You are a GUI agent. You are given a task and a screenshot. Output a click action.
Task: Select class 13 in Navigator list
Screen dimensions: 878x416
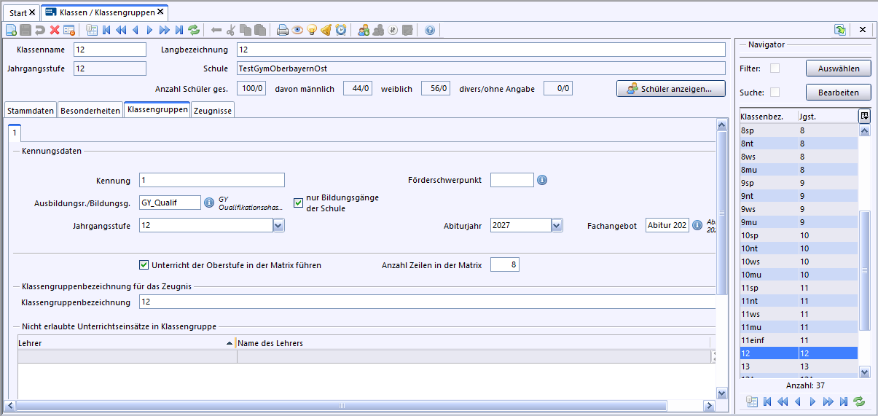tap(799, 366)
